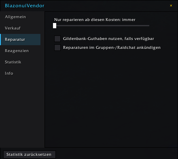The width and height of the screenshot is (178, 159).
Task: Click the Statistik zurücksetzen button
Action: click(x=30, y=155)
